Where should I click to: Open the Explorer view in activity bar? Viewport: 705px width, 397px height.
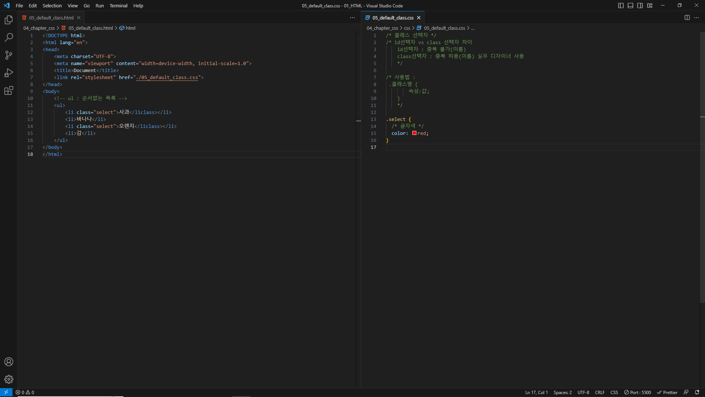click(x=9, y=20)
